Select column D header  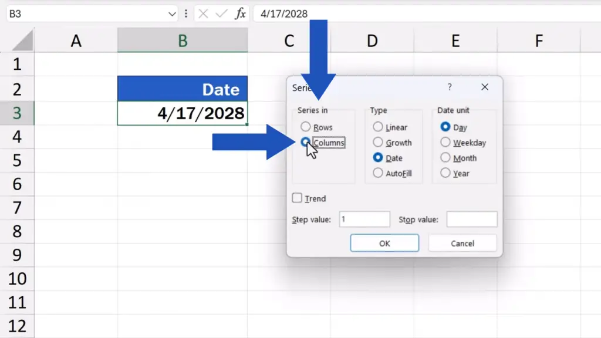tap(372, 40)
